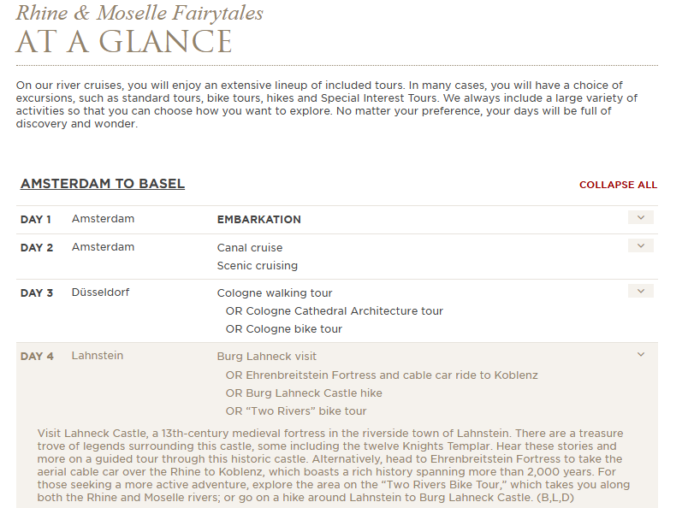Click the COLLAPSE ALL link
The height and width of the screenshot is (508, 694).
click(x=618, y=185)
